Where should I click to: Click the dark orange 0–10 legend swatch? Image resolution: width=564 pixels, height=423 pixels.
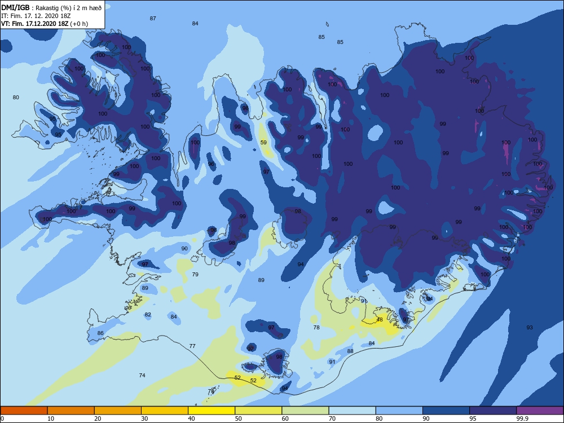(x=24, y=411)
